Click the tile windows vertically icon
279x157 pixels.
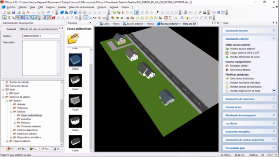(x=223, y=12)
